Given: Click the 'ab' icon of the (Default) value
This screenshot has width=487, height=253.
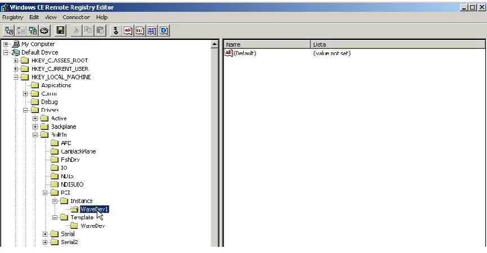Looking at the screenshot, I should tap(229, 53).
